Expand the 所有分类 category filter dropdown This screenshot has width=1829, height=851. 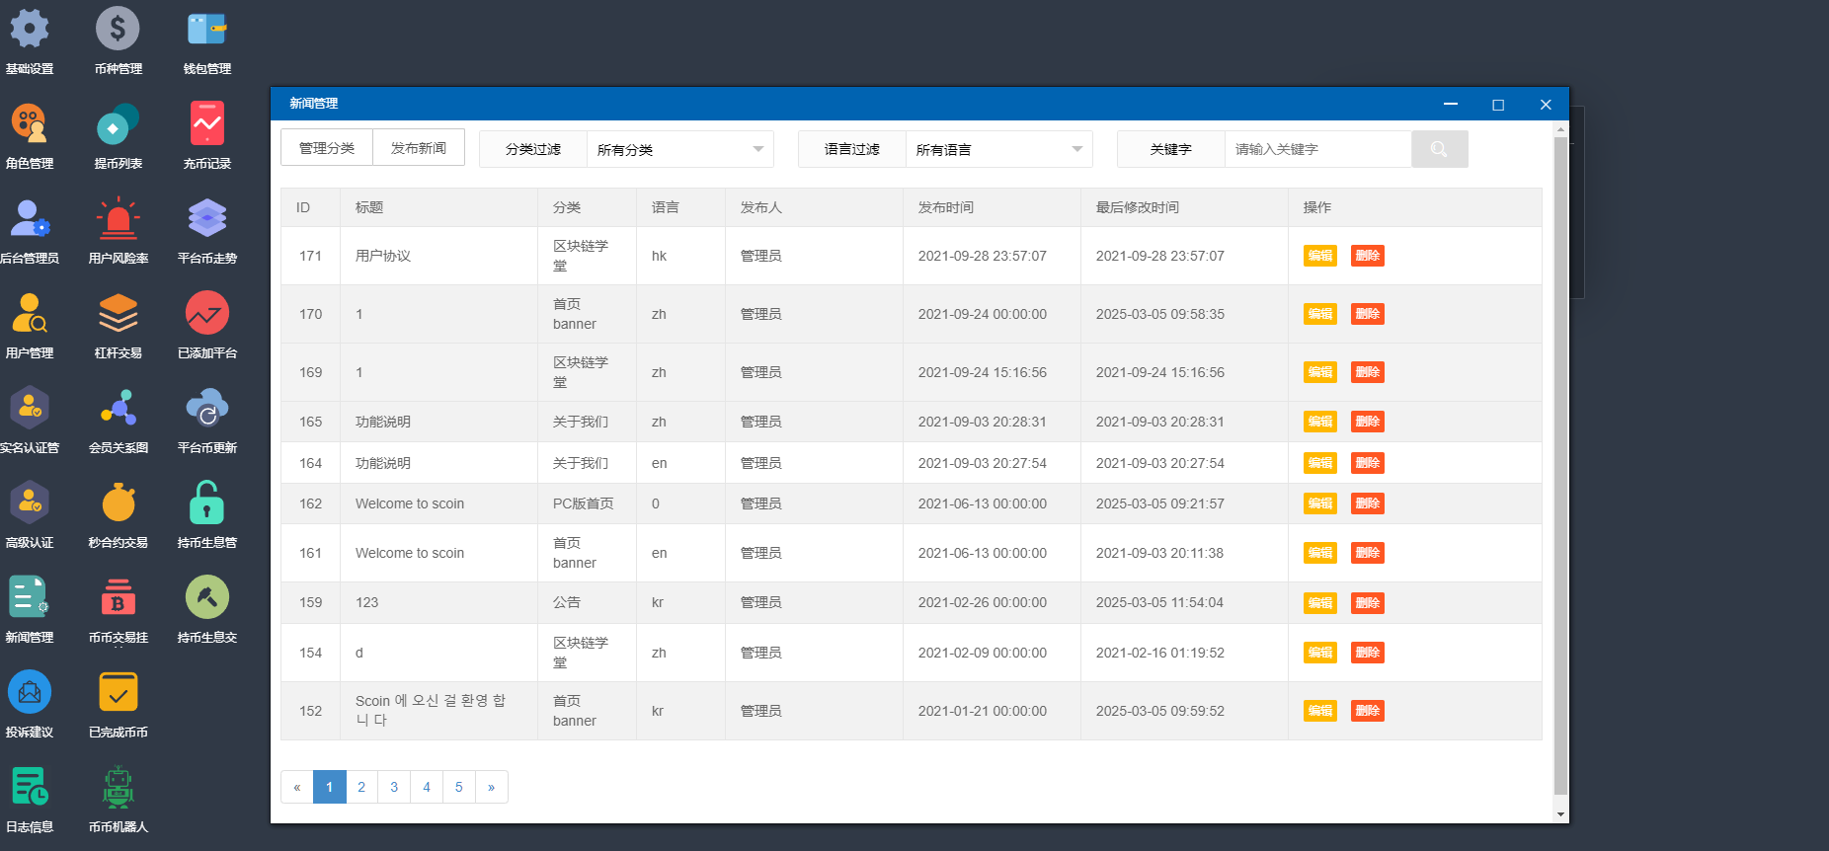(x=679, y=149)
